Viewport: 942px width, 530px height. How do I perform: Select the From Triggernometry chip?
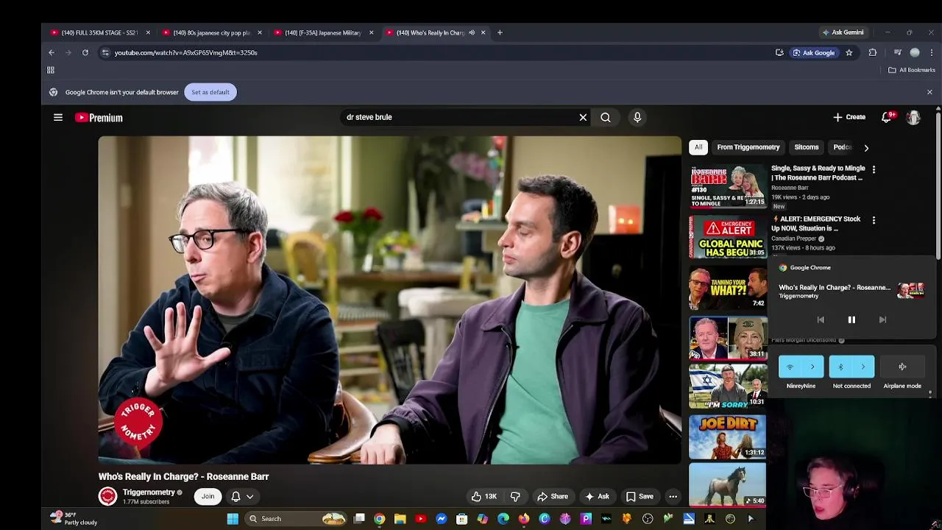tap(748, 147)
